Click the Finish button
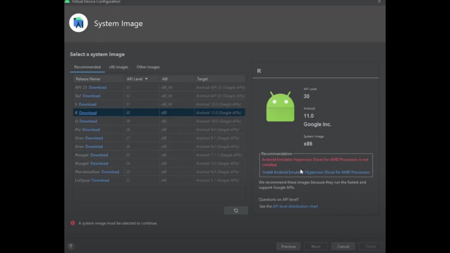The image size is (450, 253). tap(371, 246)
